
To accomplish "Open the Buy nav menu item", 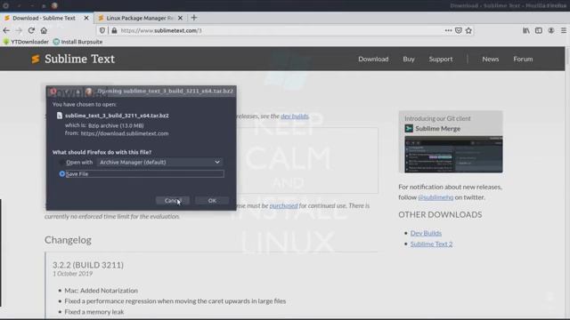I will pos(409,59).
